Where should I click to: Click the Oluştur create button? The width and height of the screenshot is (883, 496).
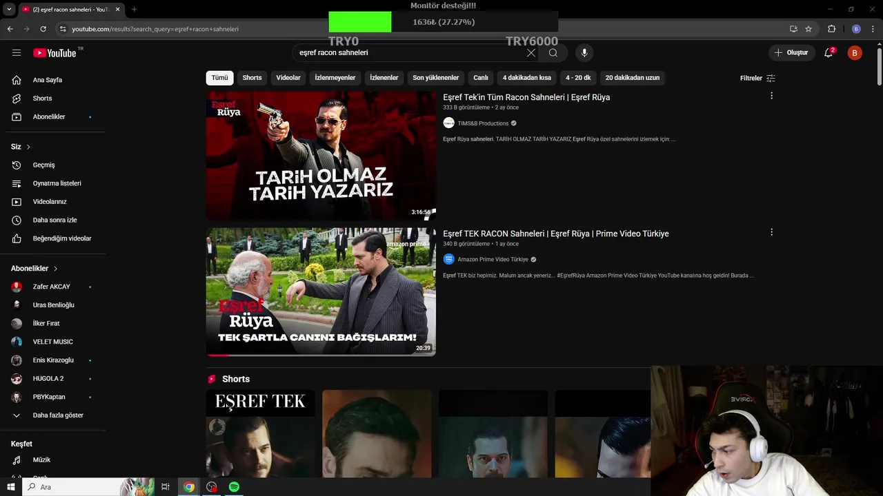791,53
